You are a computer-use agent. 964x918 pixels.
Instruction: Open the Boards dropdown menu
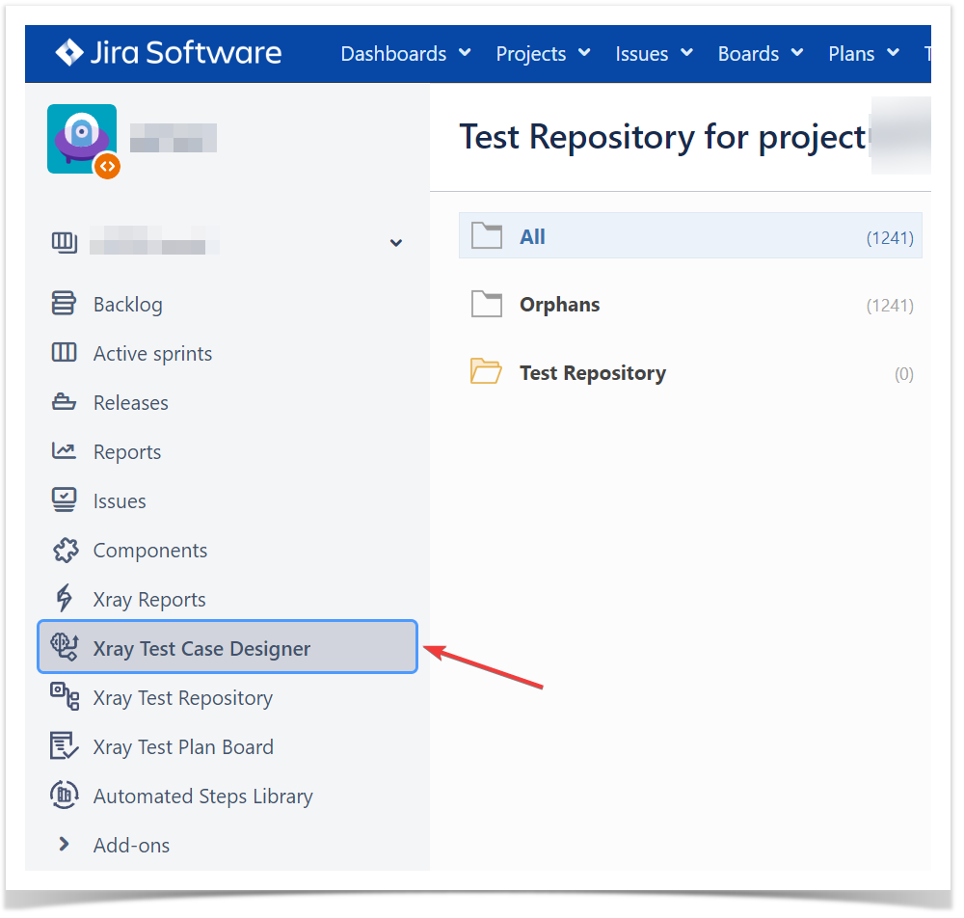762,54
